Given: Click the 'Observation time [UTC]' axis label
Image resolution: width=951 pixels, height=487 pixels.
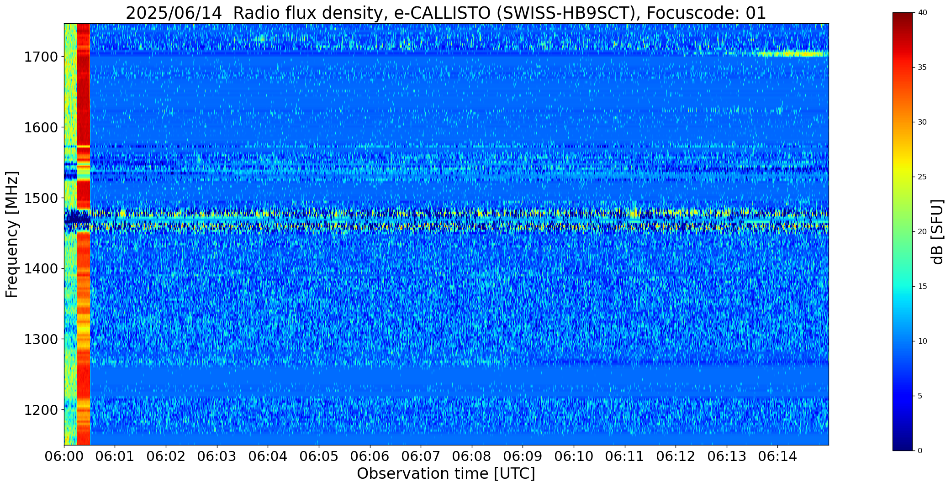Looking at the screenshot, I should 446,474.
